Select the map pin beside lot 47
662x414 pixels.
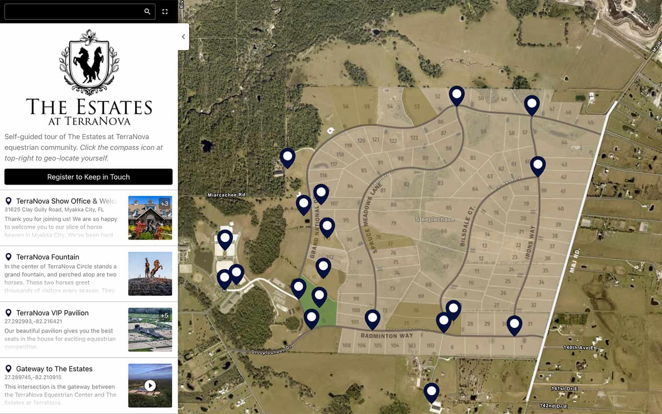pos(532,106)
